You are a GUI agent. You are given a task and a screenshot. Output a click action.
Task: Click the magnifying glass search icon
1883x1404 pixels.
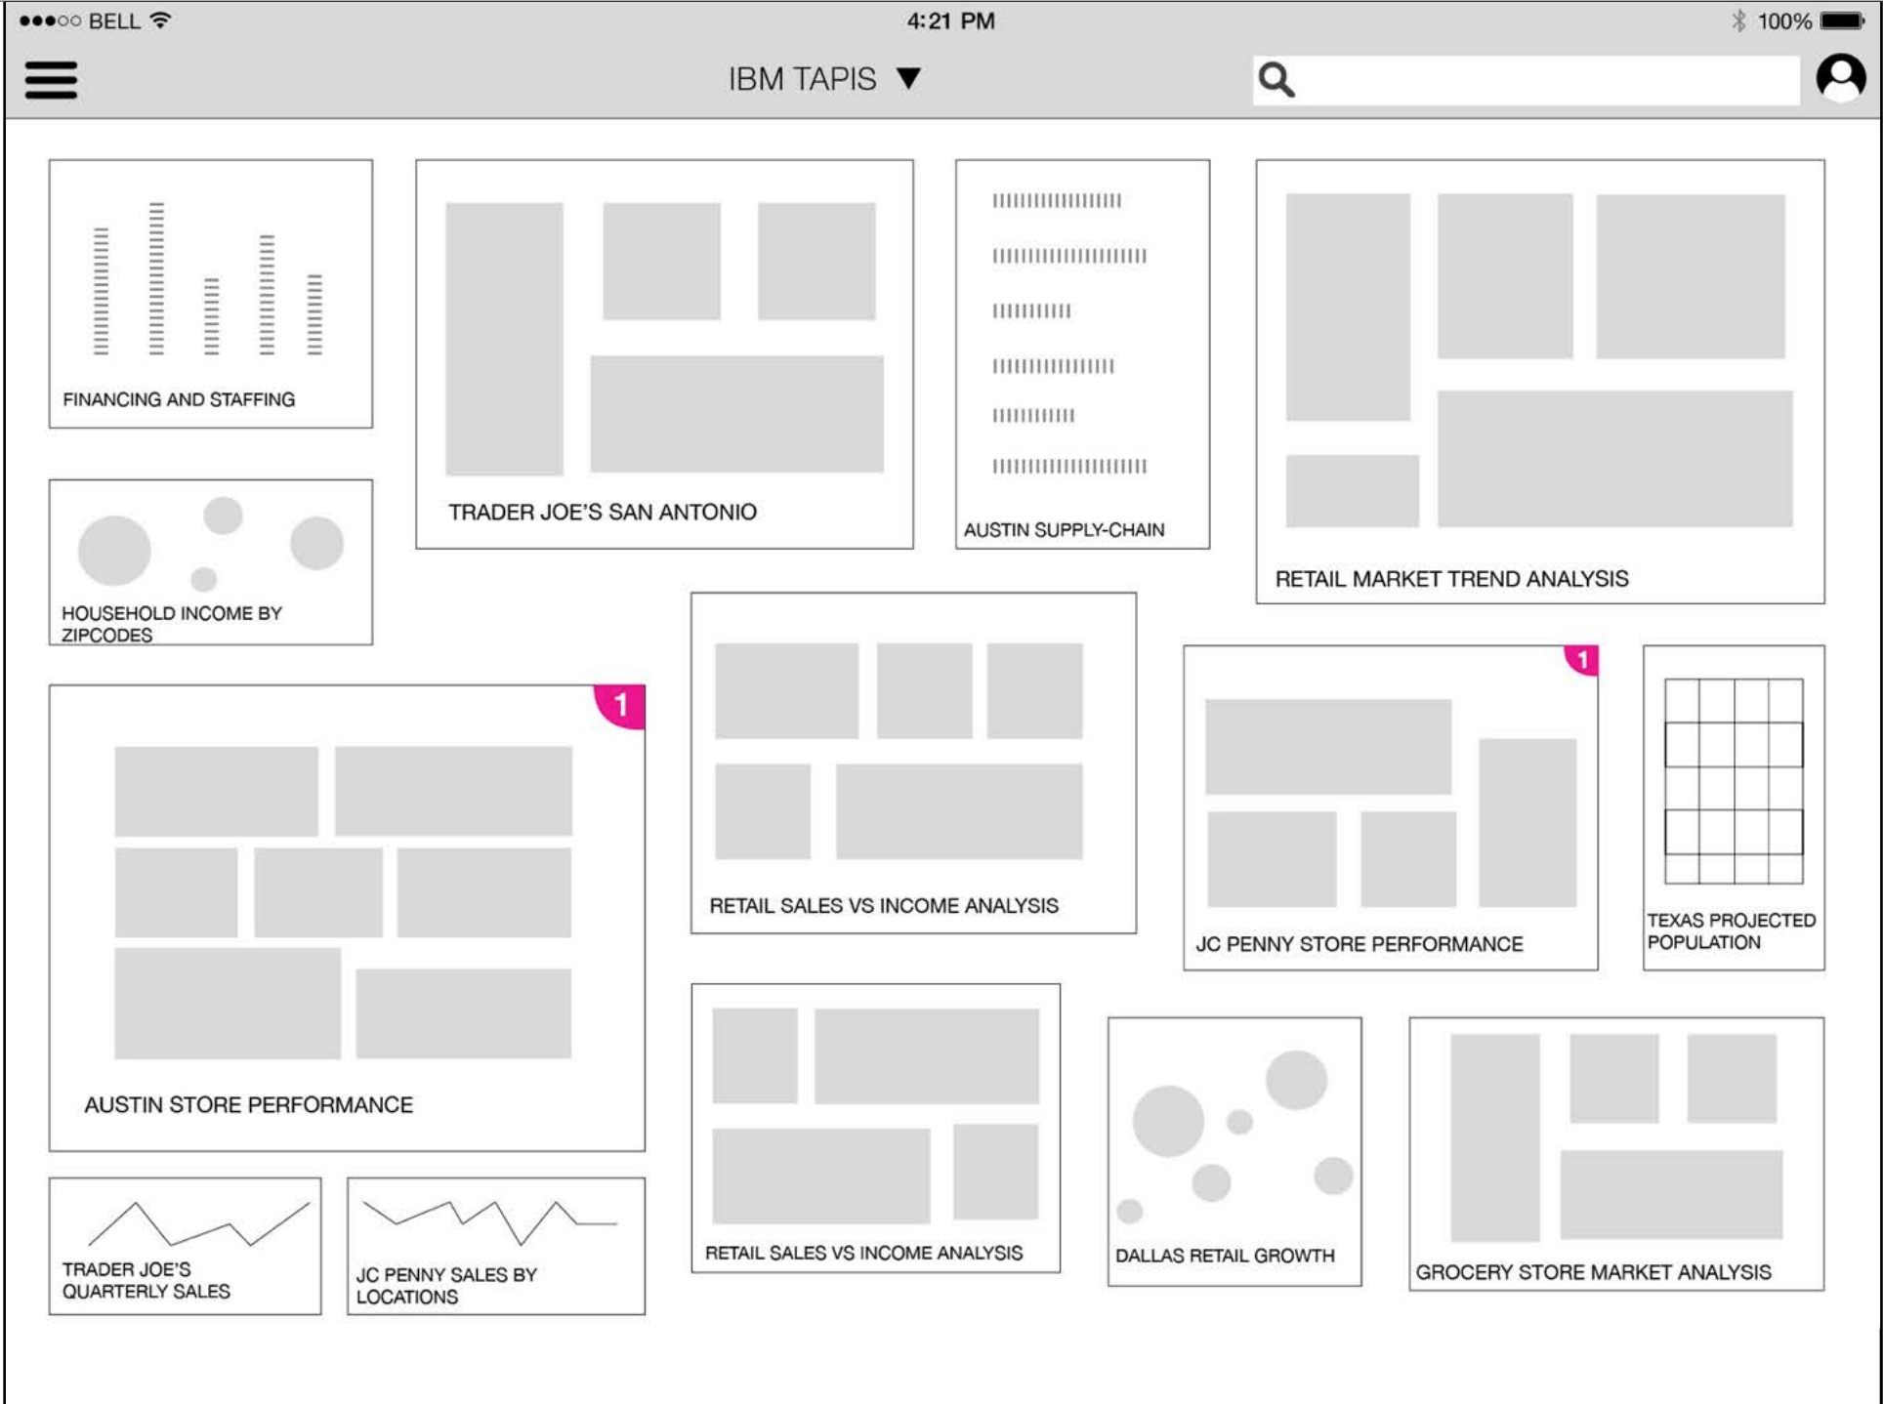1276,80
